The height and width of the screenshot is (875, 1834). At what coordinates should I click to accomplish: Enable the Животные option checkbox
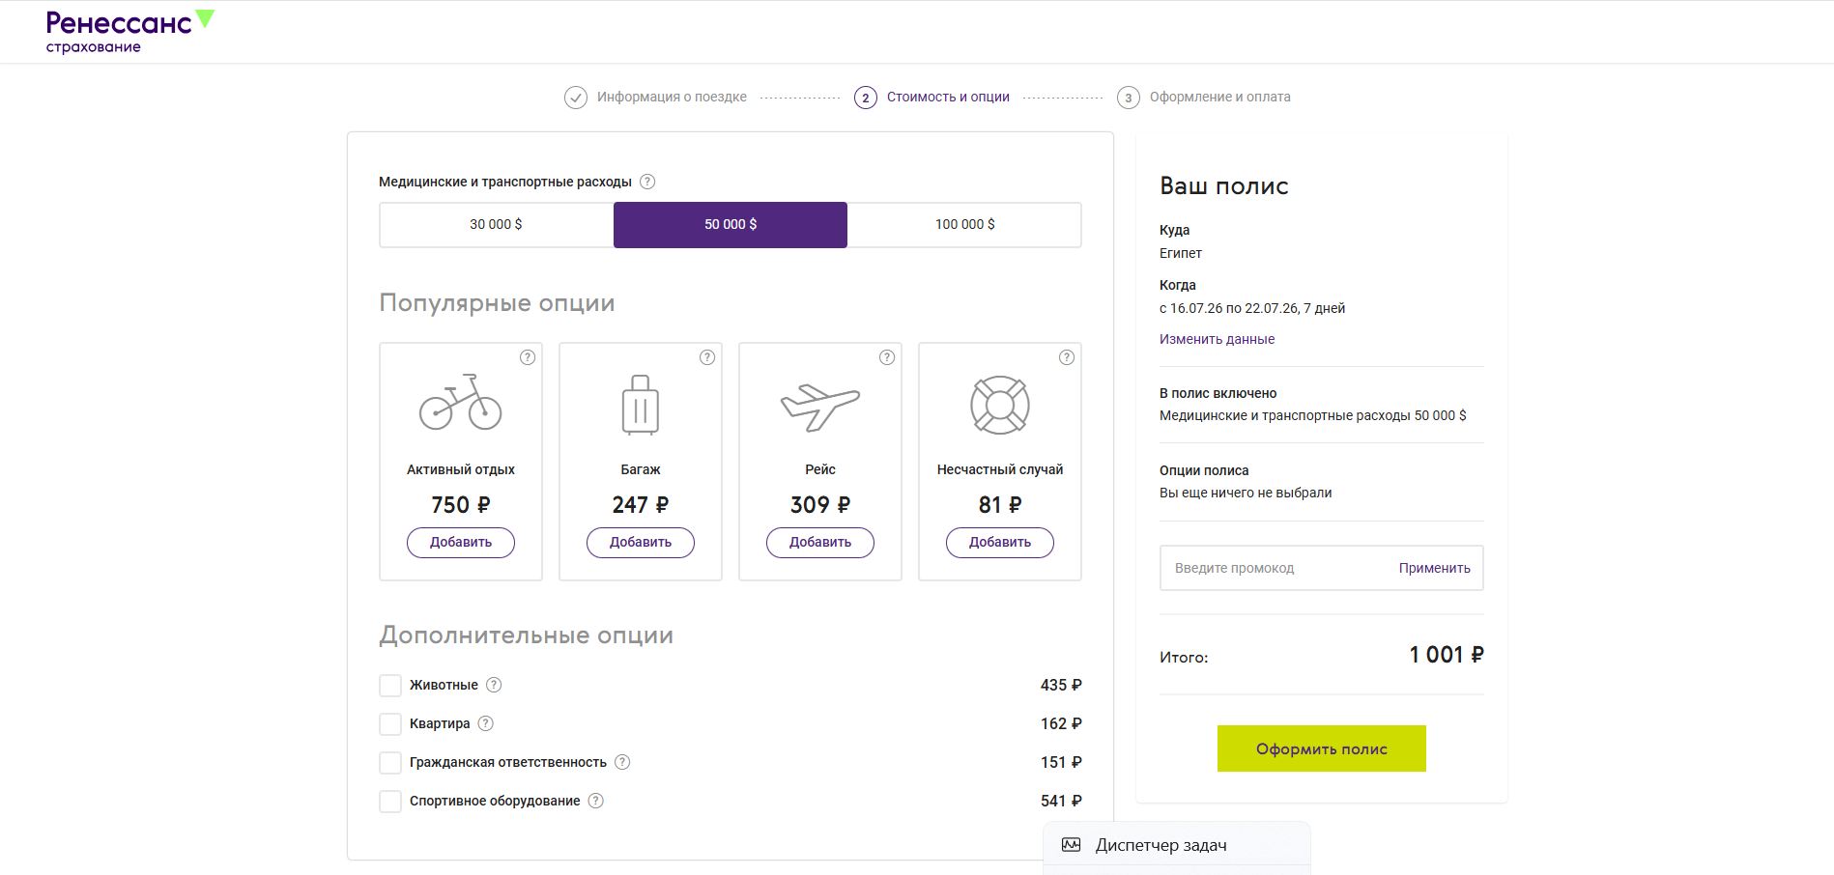coord(390,686)
